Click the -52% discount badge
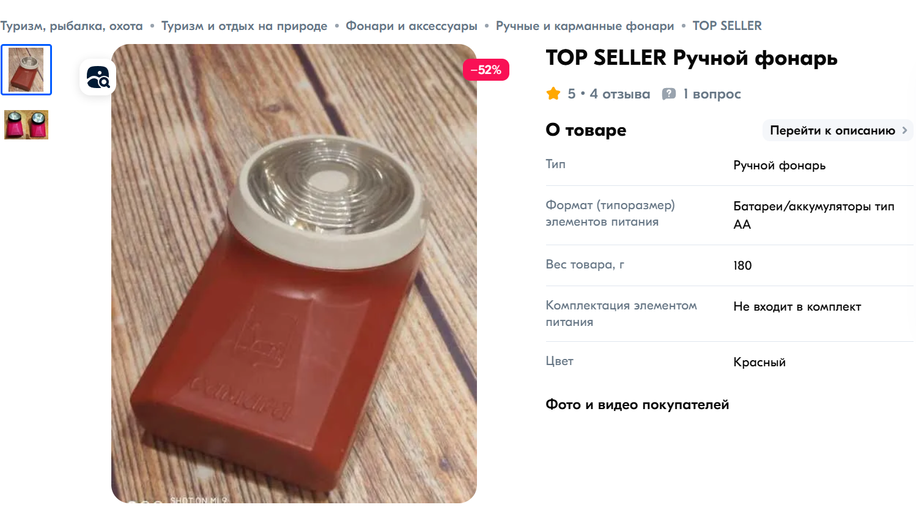 (x=486, y=70)
